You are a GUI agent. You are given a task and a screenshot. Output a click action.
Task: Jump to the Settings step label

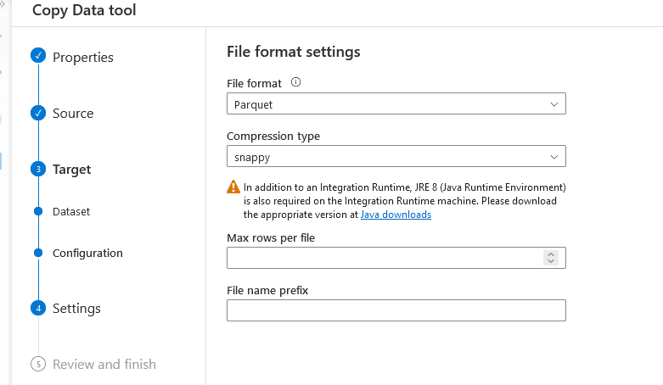[76, 308]
